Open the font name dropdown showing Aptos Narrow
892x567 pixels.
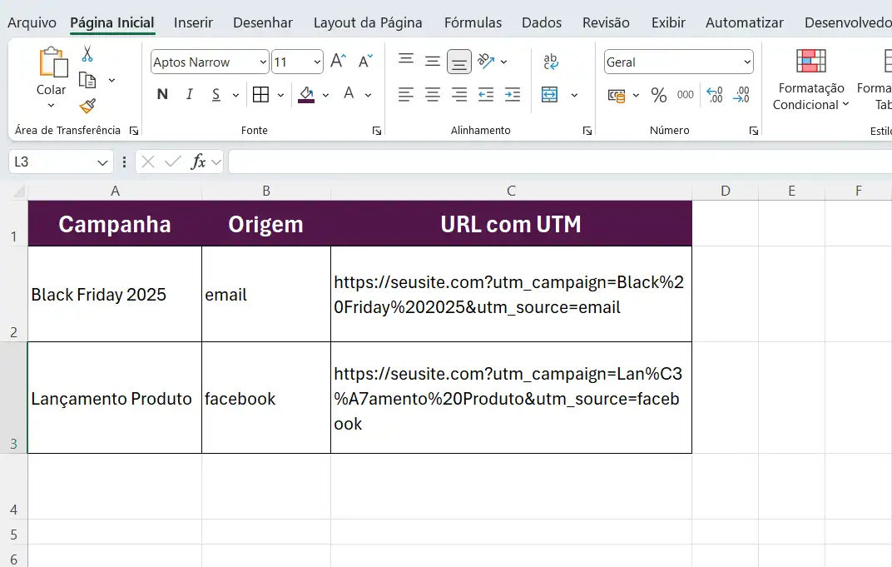pos(209,62)
